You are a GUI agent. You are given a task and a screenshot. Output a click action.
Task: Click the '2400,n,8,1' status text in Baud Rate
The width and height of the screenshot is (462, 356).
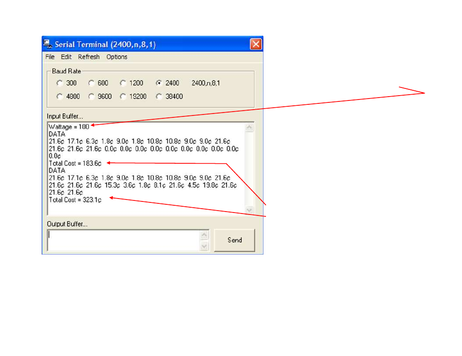click(x=206, y=83)
